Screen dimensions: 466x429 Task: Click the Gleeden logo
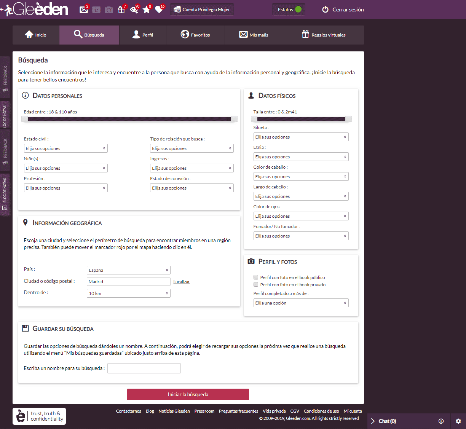coord(41,9)
